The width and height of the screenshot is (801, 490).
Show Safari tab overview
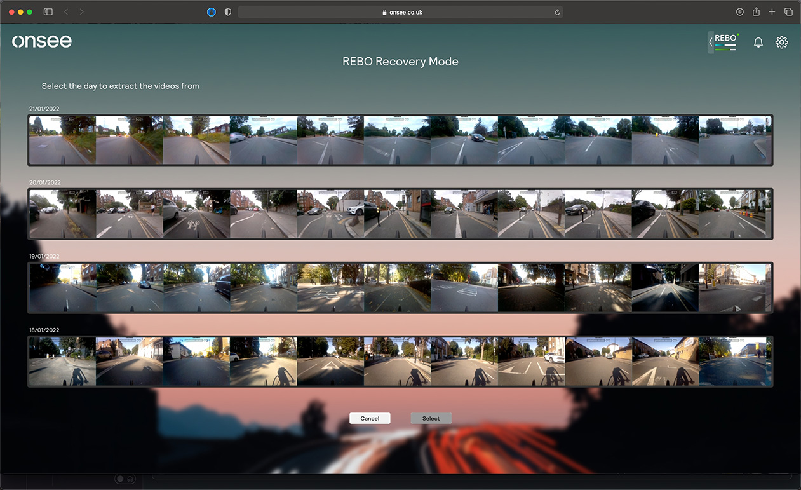tap(788, 11)
